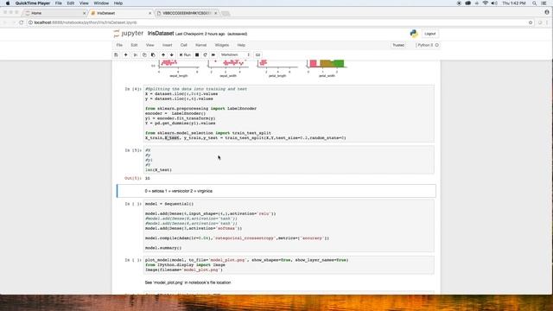Image resolution: width=553 pixels, height=311 pixels.
Task: Open the command palette keyboard icon
Action: (257, 55)
